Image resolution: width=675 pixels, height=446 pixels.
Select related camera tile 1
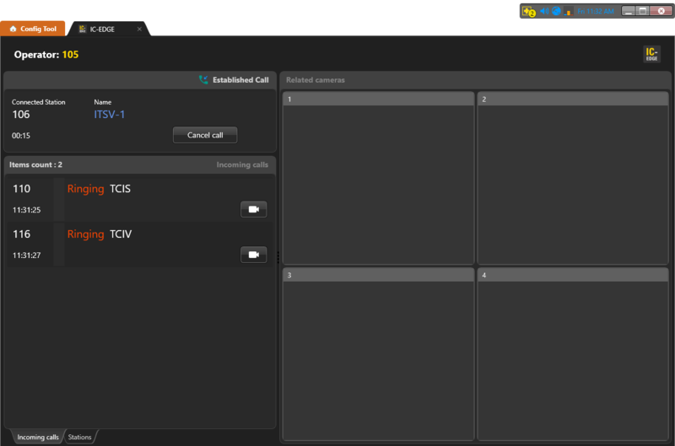[378, 178]
